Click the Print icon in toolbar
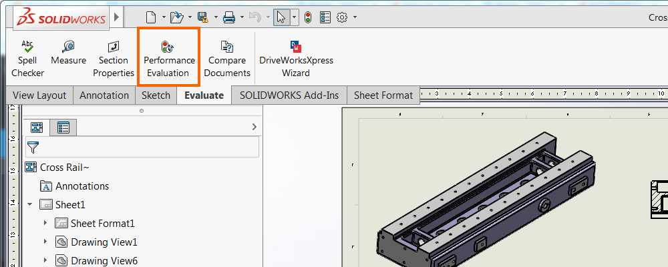 click(x=229, y=17)
